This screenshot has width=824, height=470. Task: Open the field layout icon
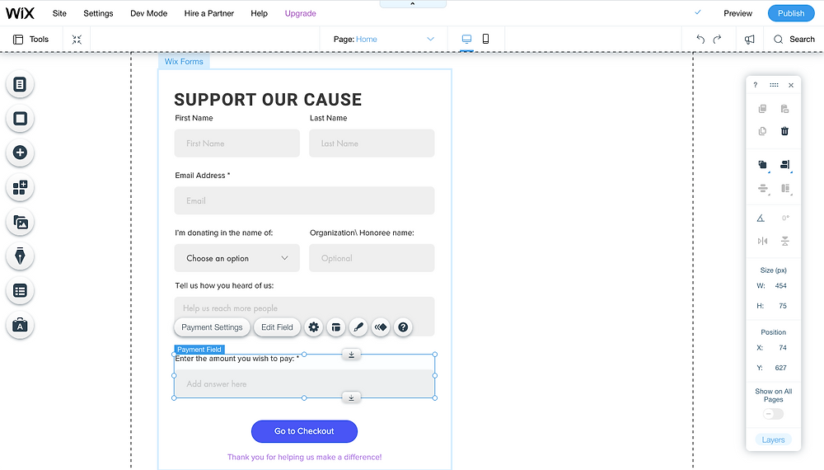coord(336,327)
